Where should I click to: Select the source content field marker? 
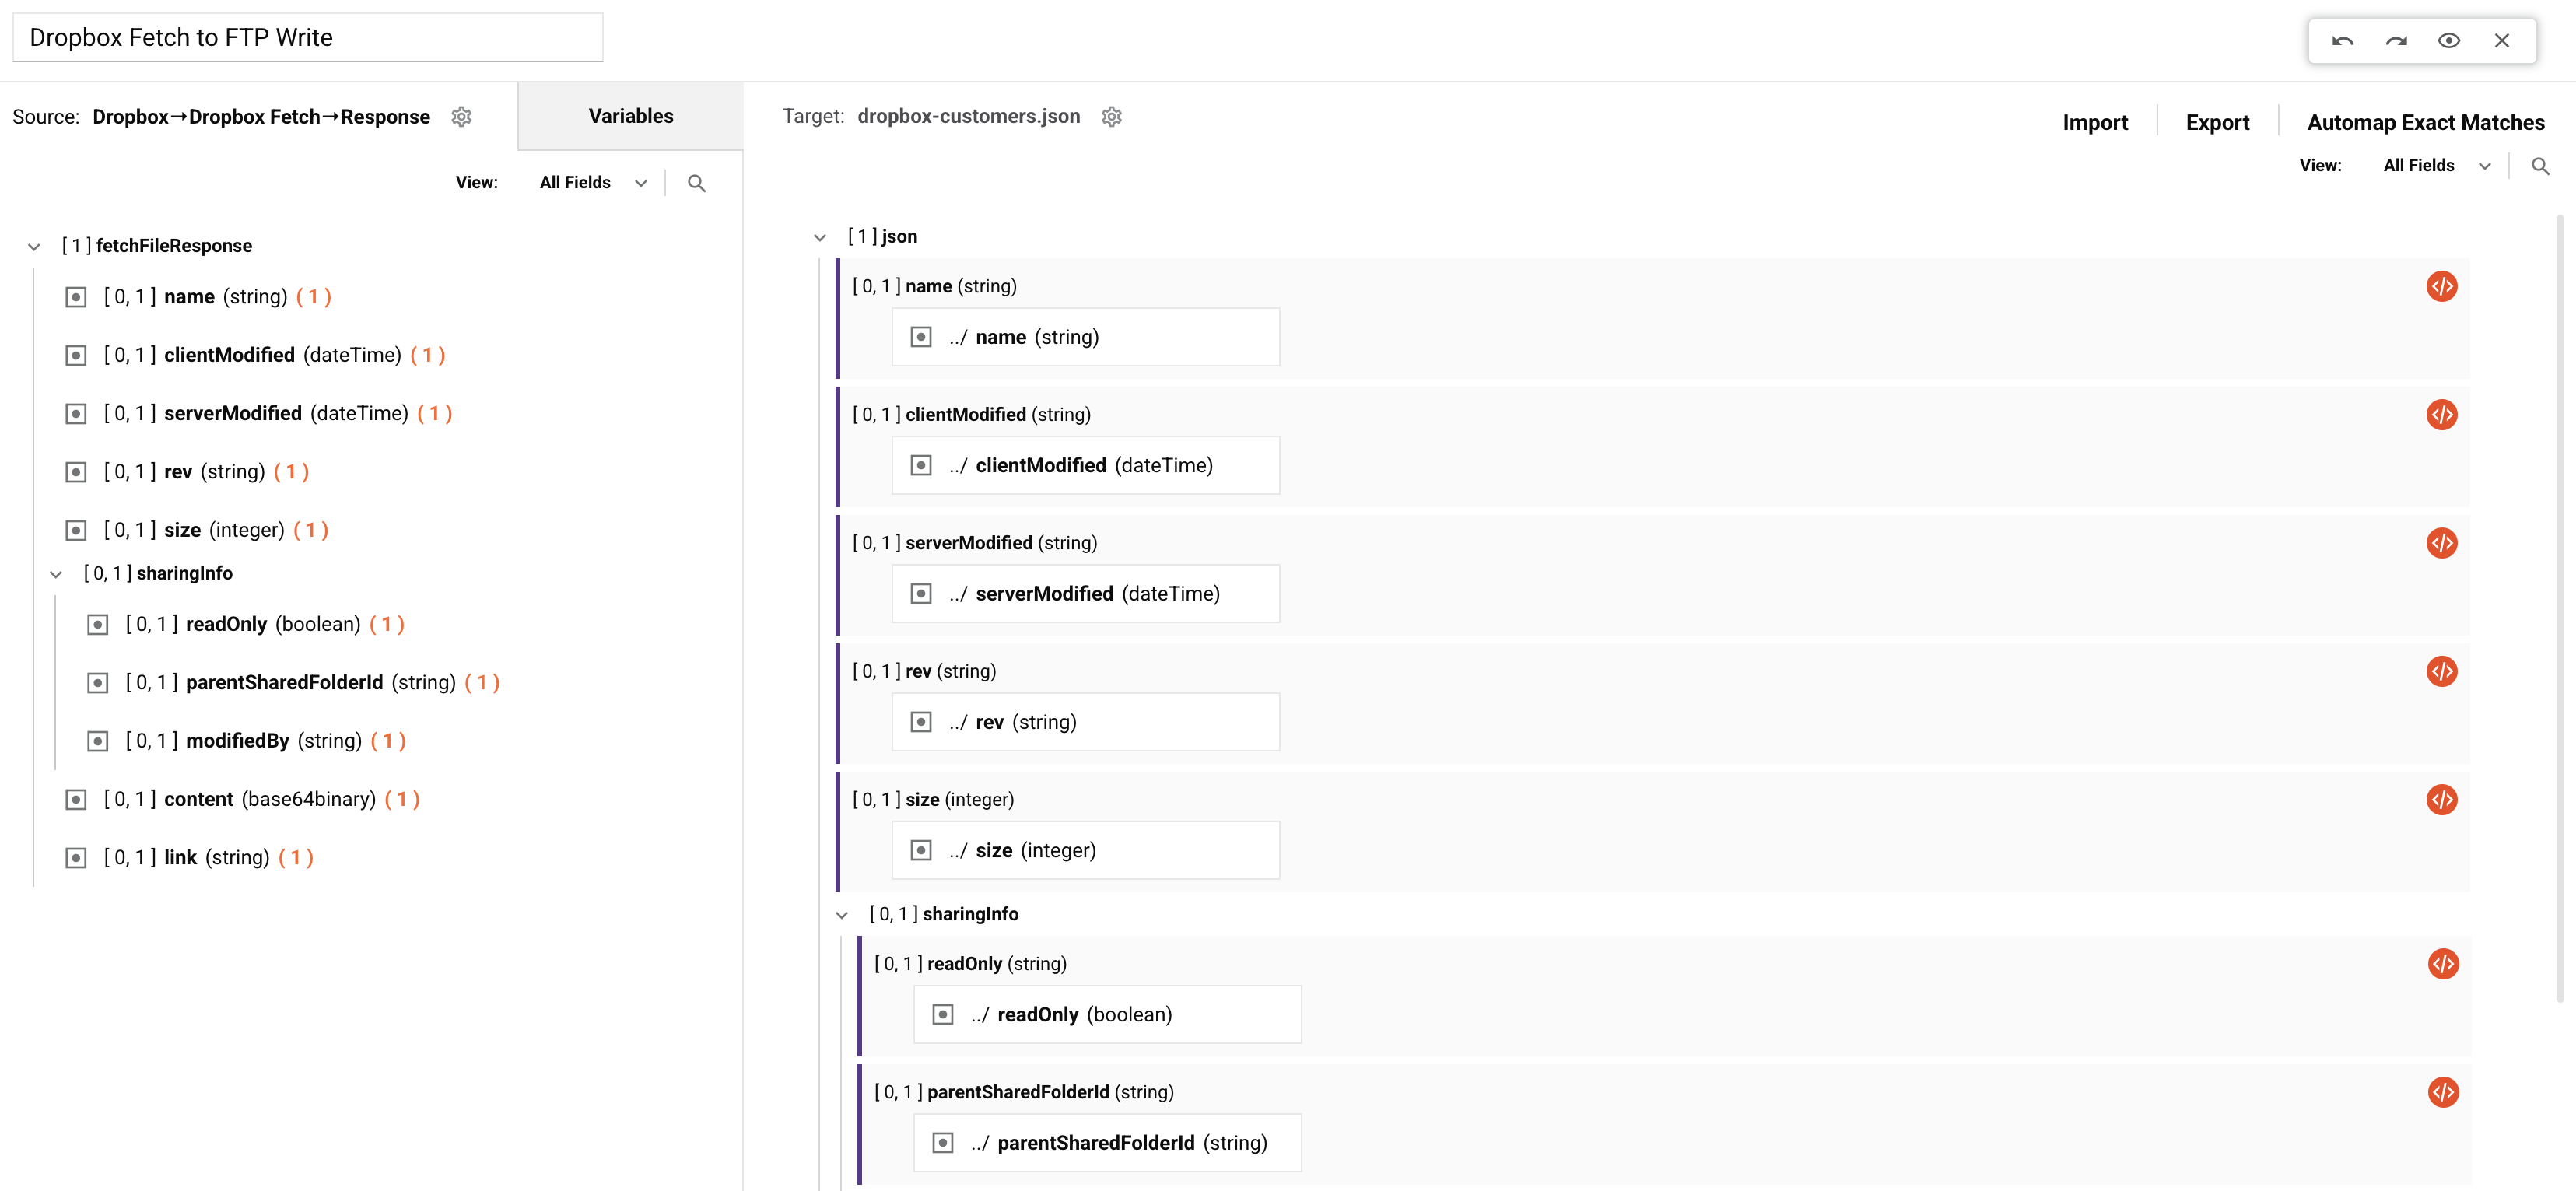(x=76, y=800)
